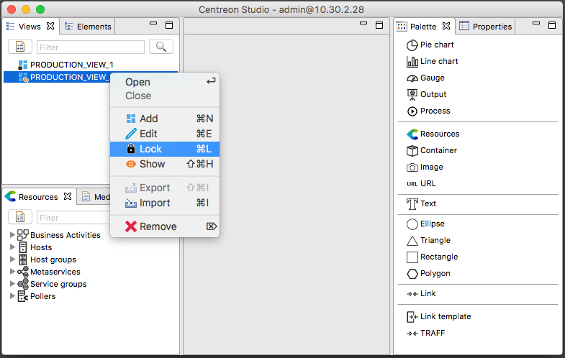Switch to the Properties tab
The width and height of the screenshot is (565, 358).
485,27
